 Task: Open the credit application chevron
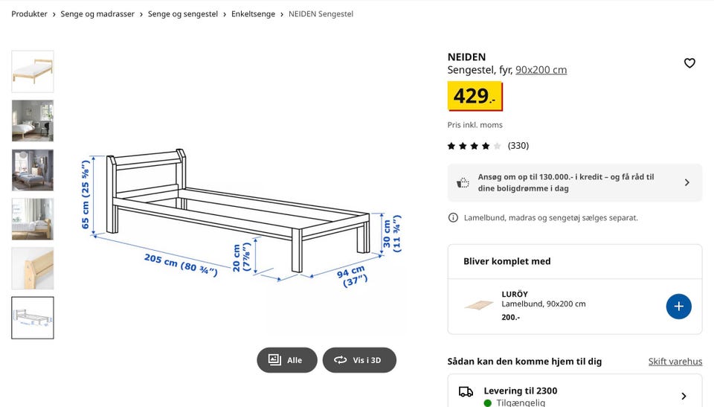[686, 183]
